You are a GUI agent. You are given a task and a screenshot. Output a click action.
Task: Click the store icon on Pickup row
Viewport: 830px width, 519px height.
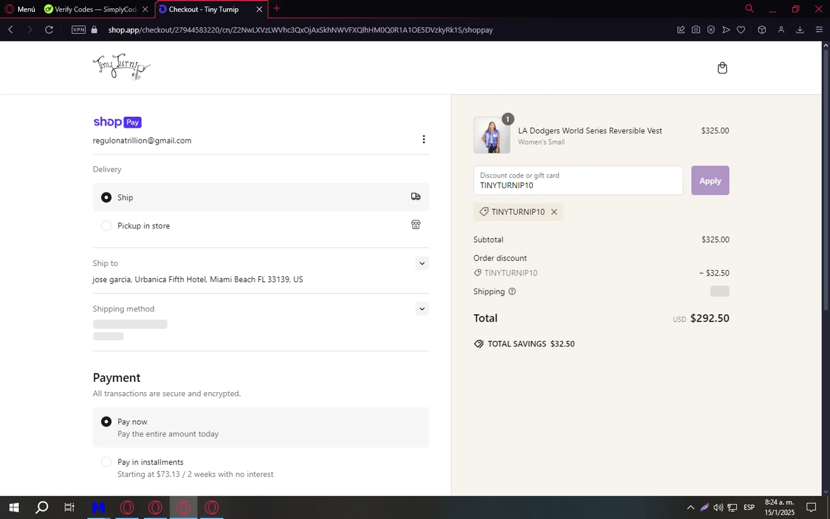pos(416,225)
